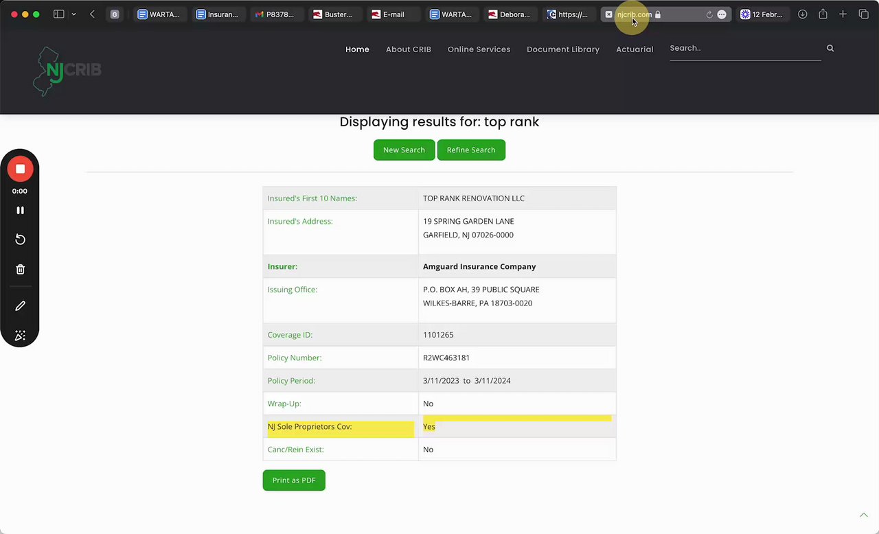
Task: Click the Canc/Rein Exist label
Action: click(295, 450)
